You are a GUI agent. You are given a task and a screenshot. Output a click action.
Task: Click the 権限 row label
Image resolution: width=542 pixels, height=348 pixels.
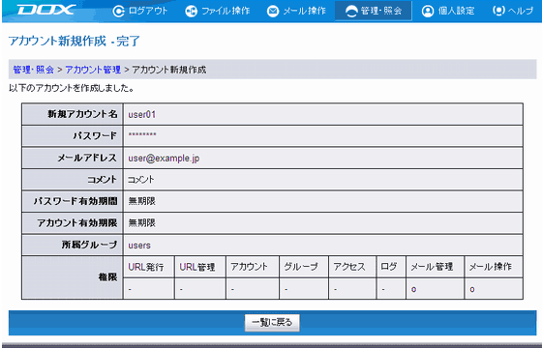tap(107, 277)
